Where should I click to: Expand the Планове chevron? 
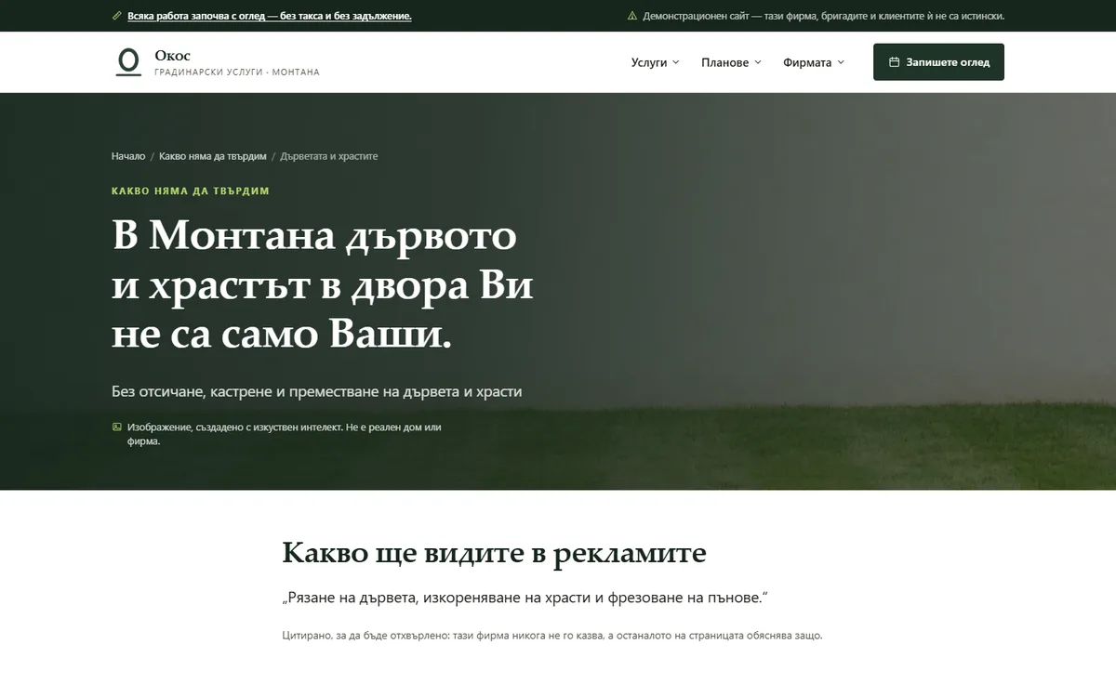(x=757, y=62)
